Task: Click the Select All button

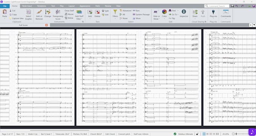Action: pyautogui.click(x=122, y=15)
